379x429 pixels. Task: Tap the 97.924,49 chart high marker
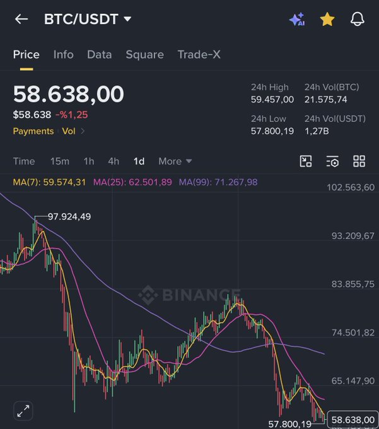69,216
